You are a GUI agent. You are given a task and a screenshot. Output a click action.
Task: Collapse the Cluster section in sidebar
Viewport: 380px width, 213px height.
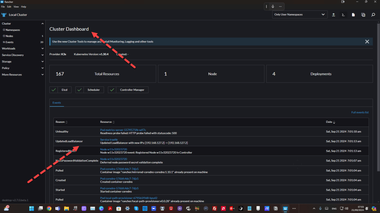(42, 23)
